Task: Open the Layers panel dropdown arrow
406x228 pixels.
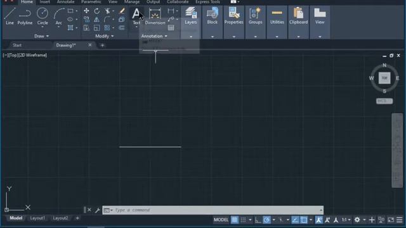Action: coord(191,37)
